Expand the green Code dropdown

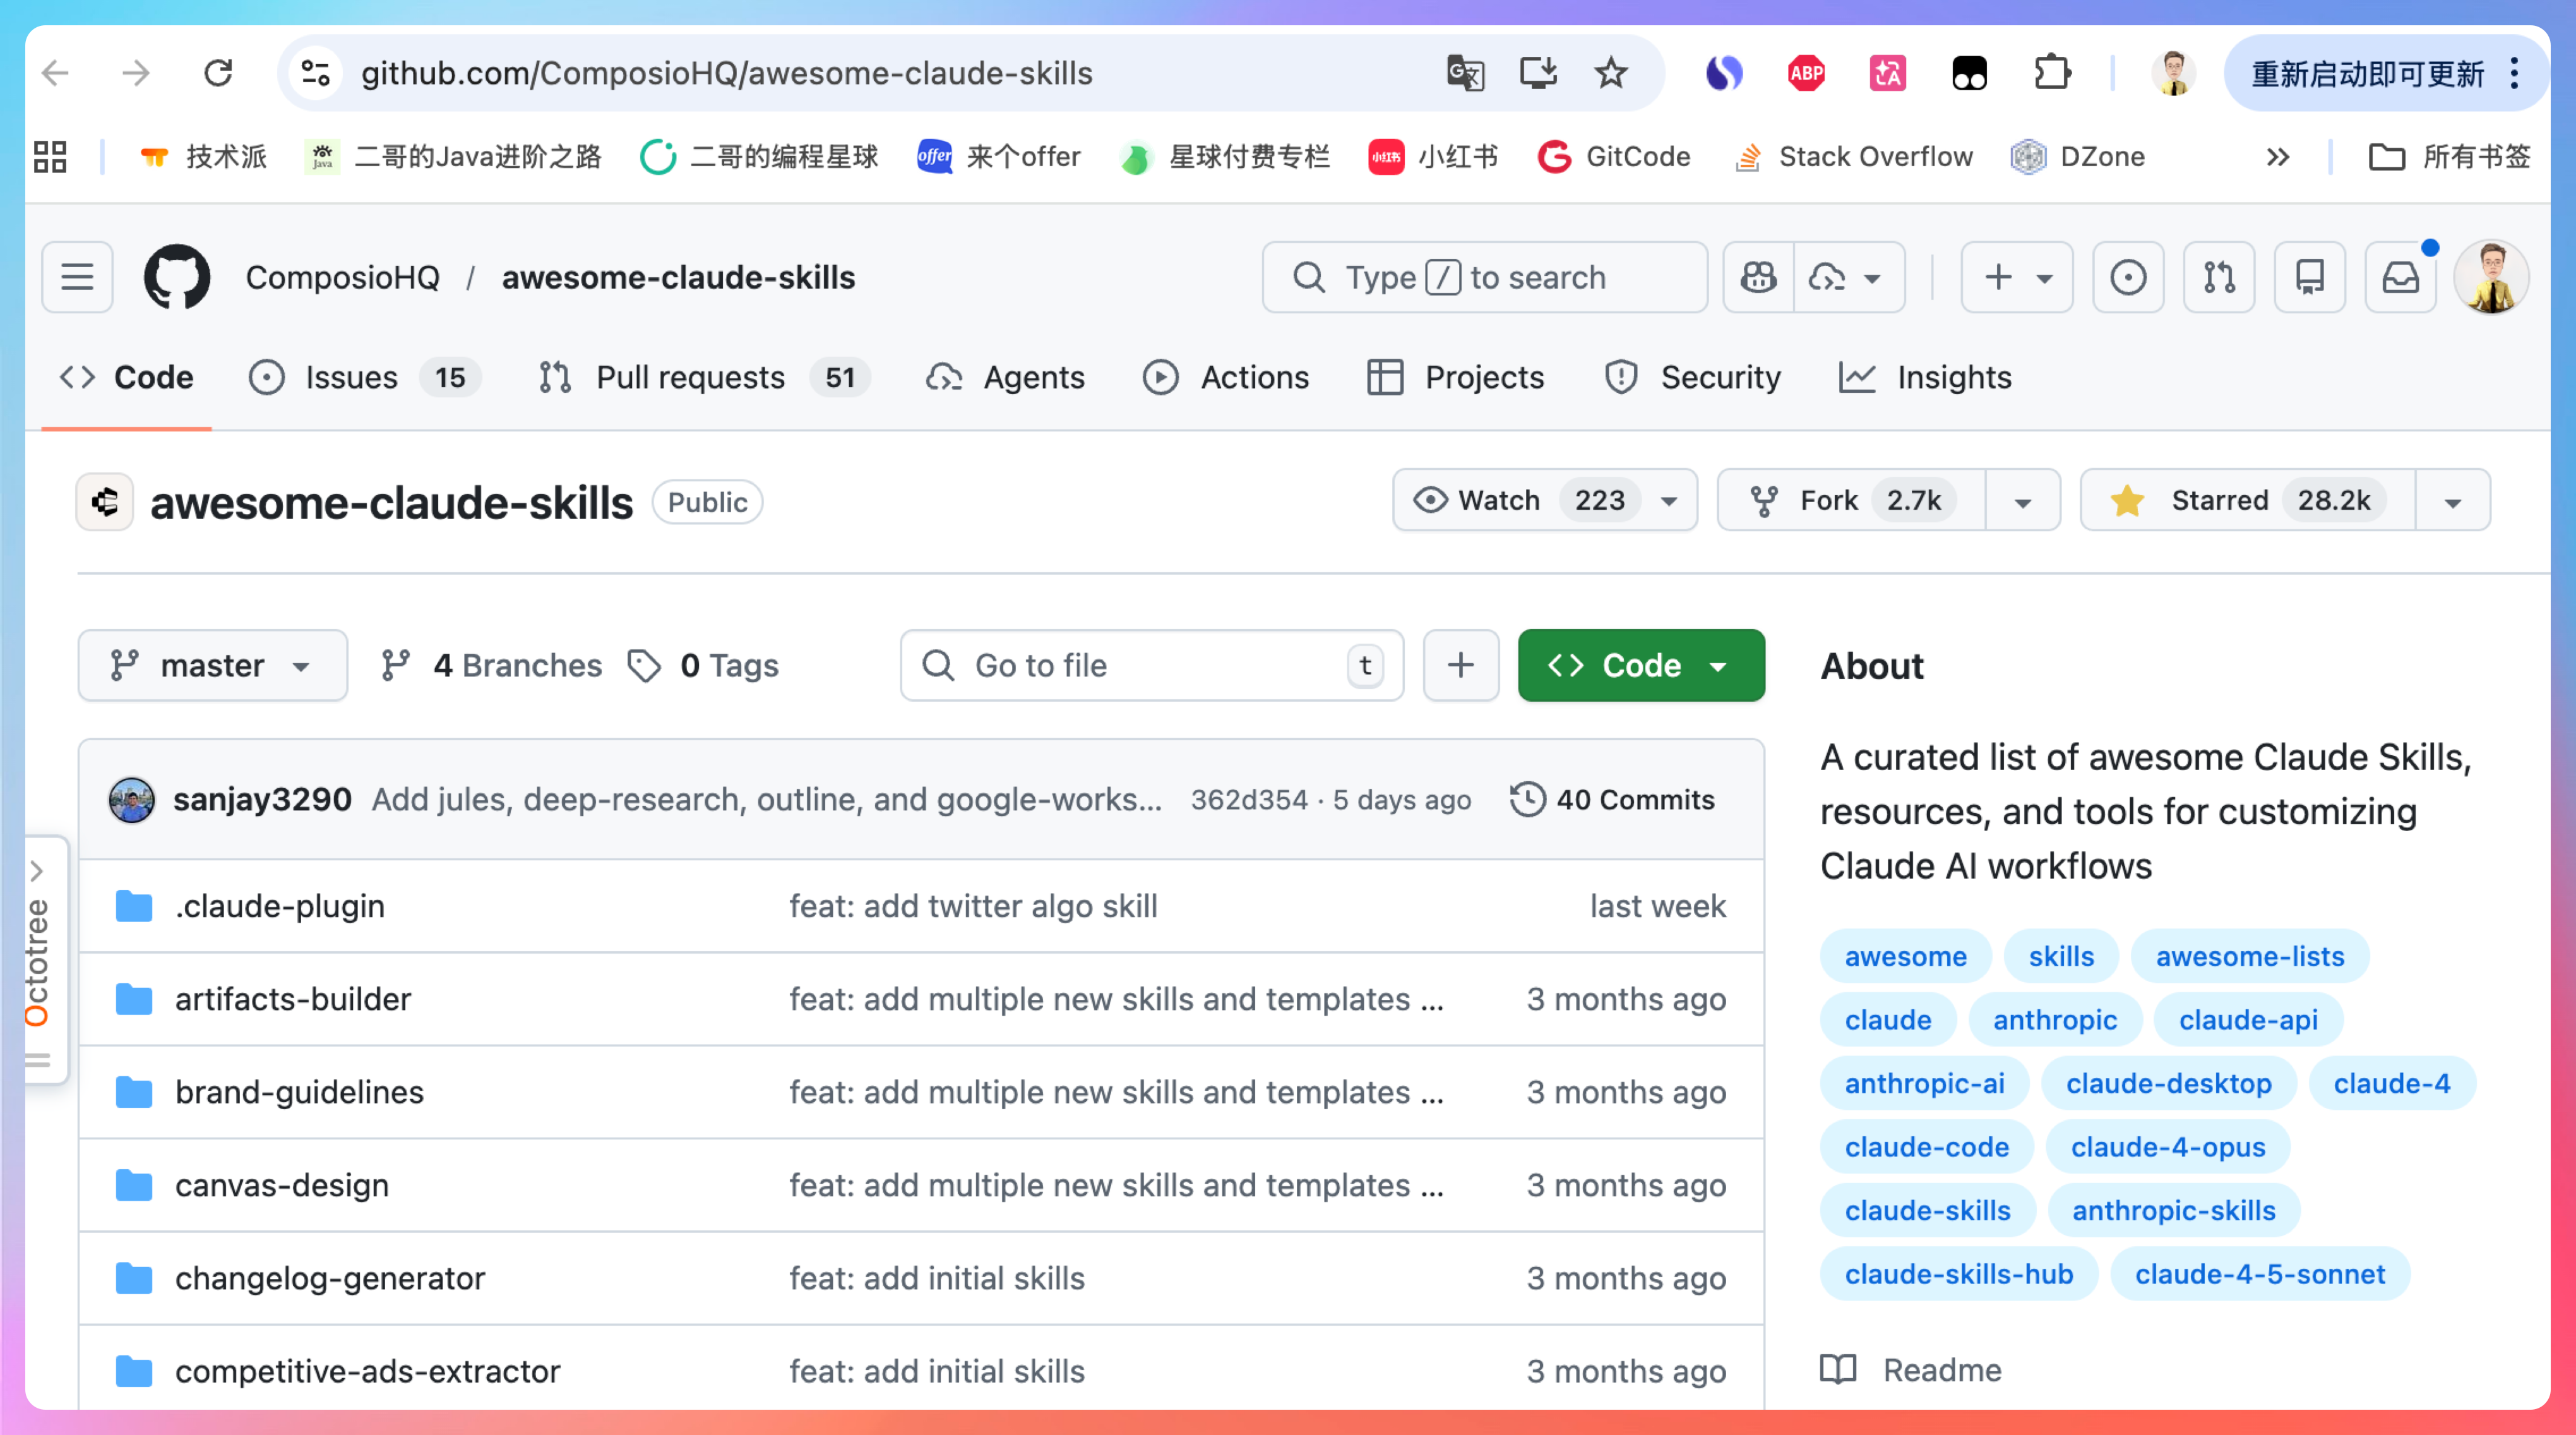point(1640,666)
